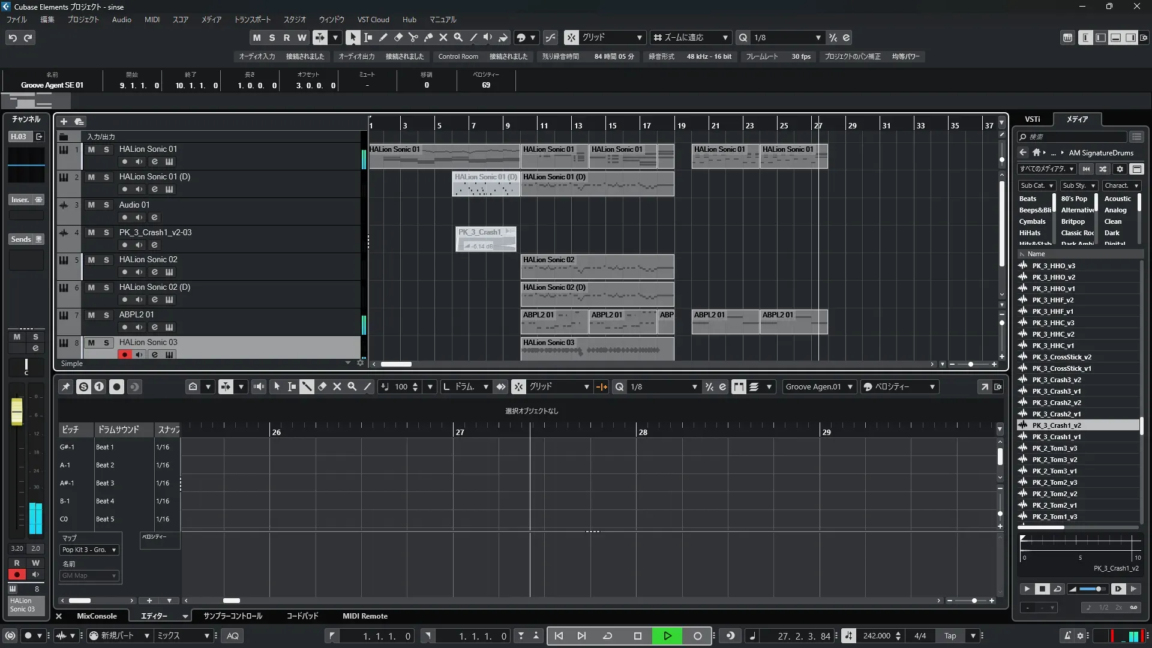Select the Eraser tool in top toolbar
Image resolution: width=1152 pixels, height=648 pixels.
pyautogui.click(x=398, y=37)
